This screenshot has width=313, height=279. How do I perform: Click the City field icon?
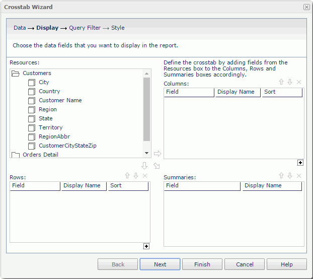point(32,82)
